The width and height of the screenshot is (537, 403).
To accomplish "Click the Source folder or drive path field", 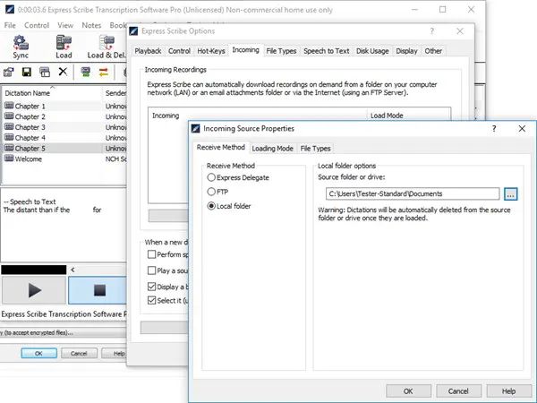I will click(x=413, y=193).
